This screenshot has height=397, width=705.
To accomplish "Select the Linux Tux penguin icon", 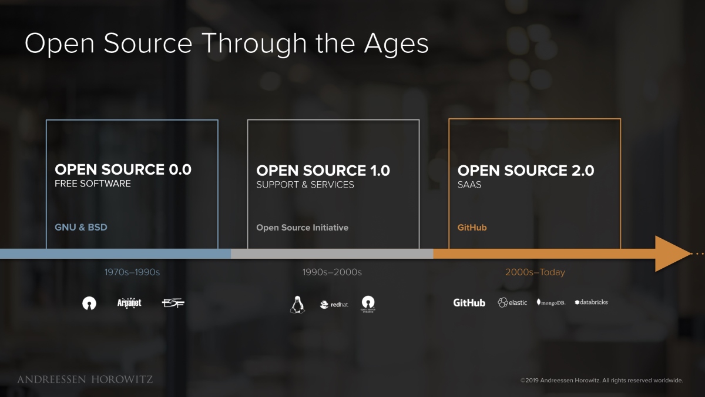I will (296, 303).
